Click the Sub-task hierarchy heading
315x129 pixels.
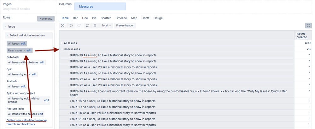click(x=13, y=57)
